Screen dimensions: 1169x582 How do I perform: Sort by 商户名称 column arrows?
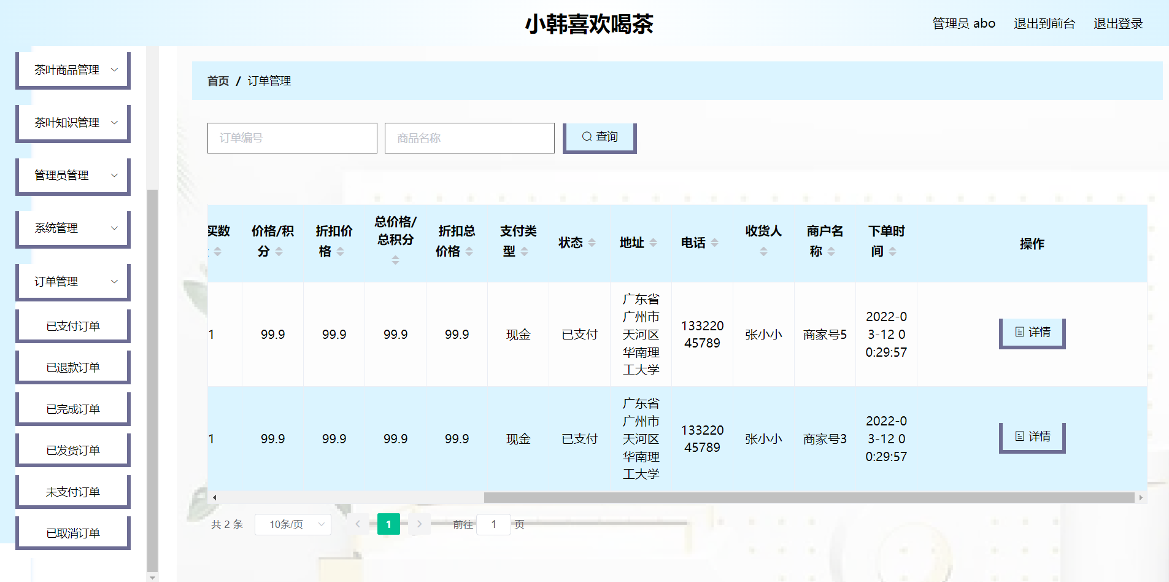831,252
